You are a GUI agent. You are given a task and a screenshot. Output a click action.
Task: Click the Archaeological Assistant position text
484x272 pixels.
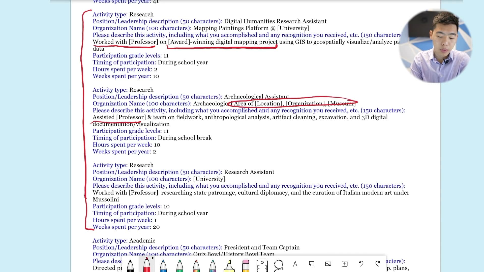point(256,97)
